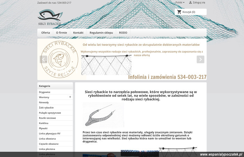Open the RODO menu item
Image resolution: width=244 pixels, height=157 pixels.
123,33
